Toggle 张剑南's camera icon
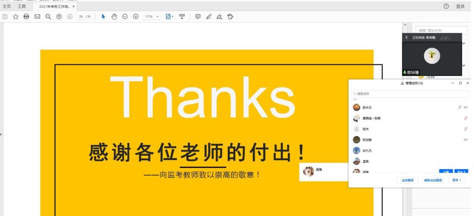Screen dimensions: 474x216 pyautogui.click(x=465, y=140)
